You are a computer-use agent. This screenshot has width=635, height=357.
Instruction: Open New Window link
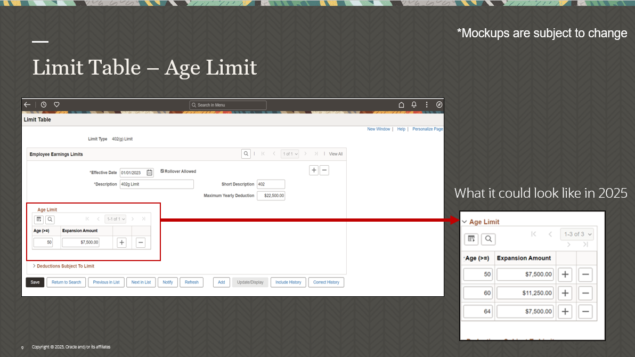(379, 129)
